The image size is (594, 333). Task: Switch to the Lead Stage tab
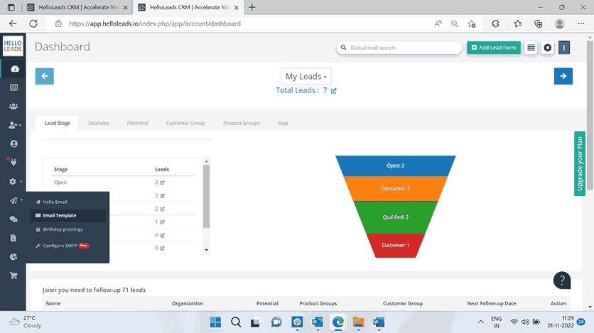click(x=58, y=123)
